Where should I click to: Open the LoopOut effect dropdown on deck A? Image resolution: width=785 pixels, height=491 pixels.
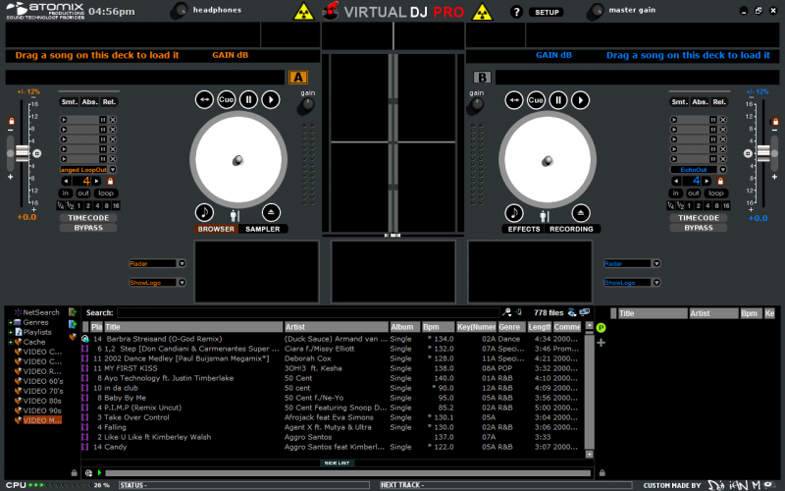click(x=113, y=170)
